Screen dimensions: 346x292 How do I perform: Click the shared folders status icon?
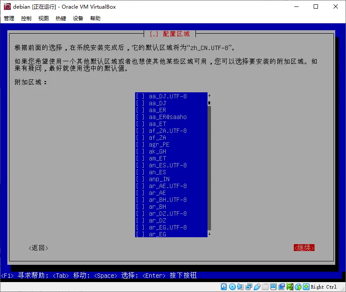coord(265,287)
